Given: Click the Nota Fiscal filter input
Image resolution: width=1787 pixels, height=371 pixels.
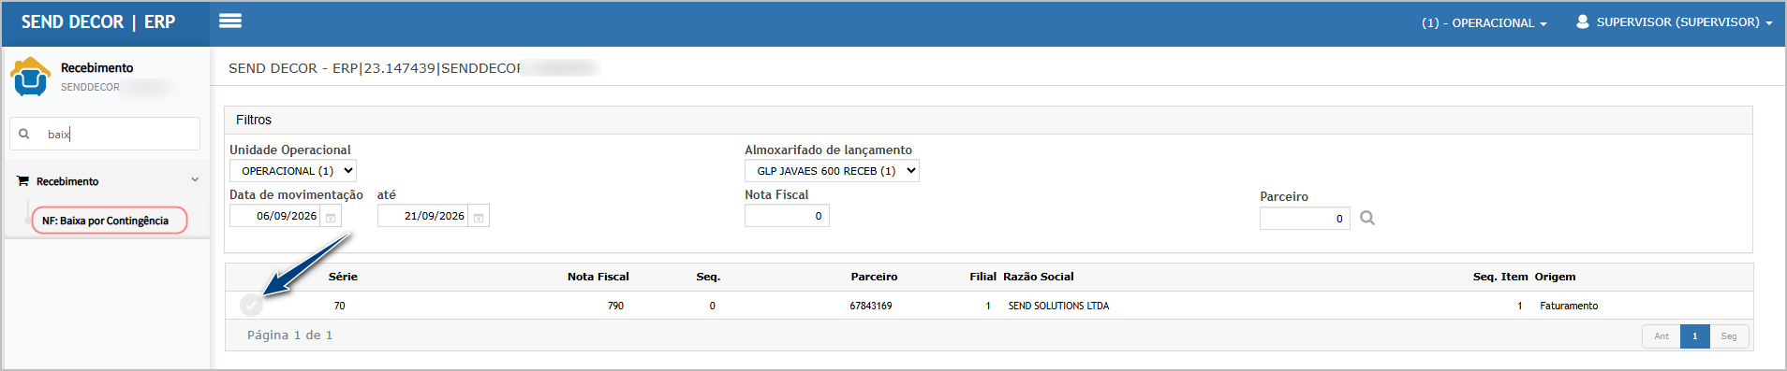Looking at the screenshot, I should coord(787,216).
